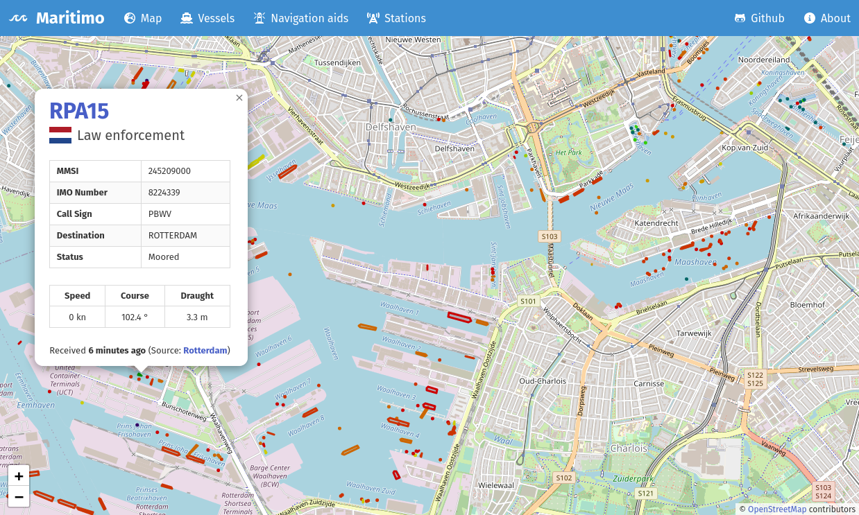Click the Netherlands flag in the popup
Viewport: 859px width, 515px height.
(x=60, y=136)
